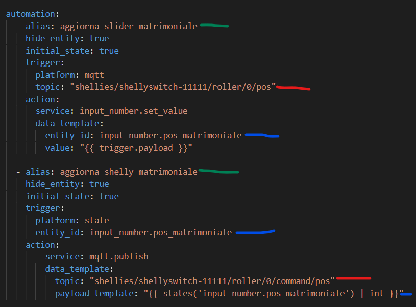Screen dimensions: 416x307
Task: Click the mqtt.publish service value
Action: click(x=119, y=257)
